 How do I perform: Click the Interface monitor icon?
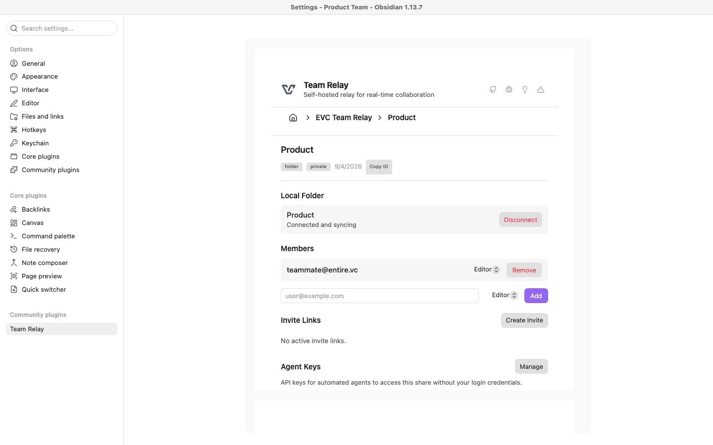coord(14,90)
